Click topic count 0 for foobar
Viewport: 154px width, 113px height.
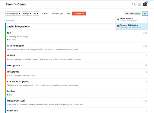pos(146,91)
